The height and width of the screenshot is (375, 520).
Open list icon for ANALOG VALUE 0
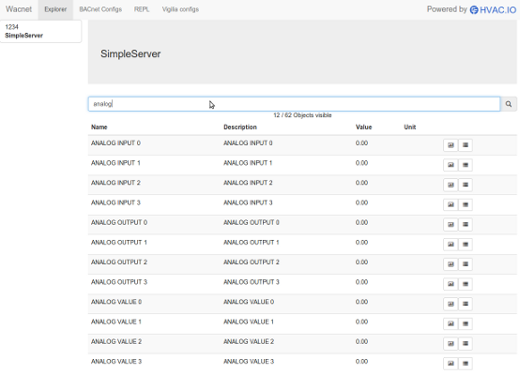[466, 304]
